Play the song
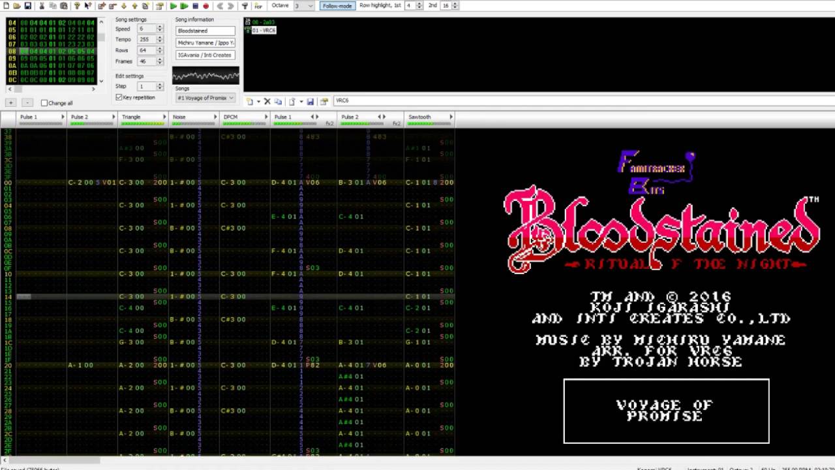Image resolution: width=835 pixels, height=470 pixels. coord(174,6)
